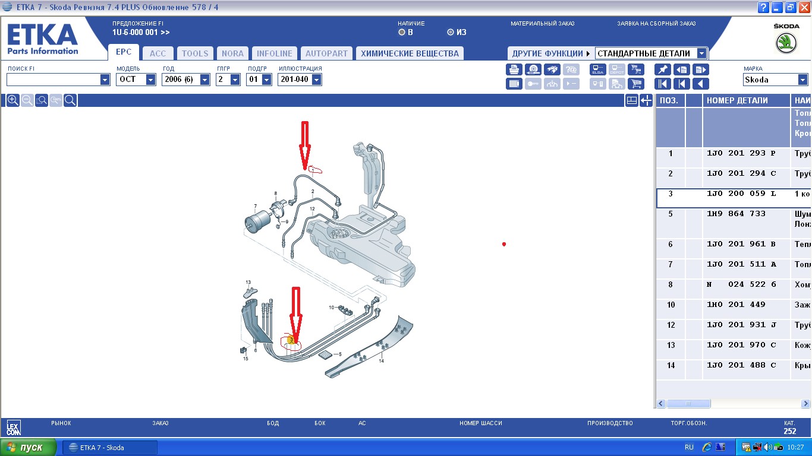Open the МАРКА dropdown showing Skoda
Viewport: 812px width, 456px height.
[803, 80]
